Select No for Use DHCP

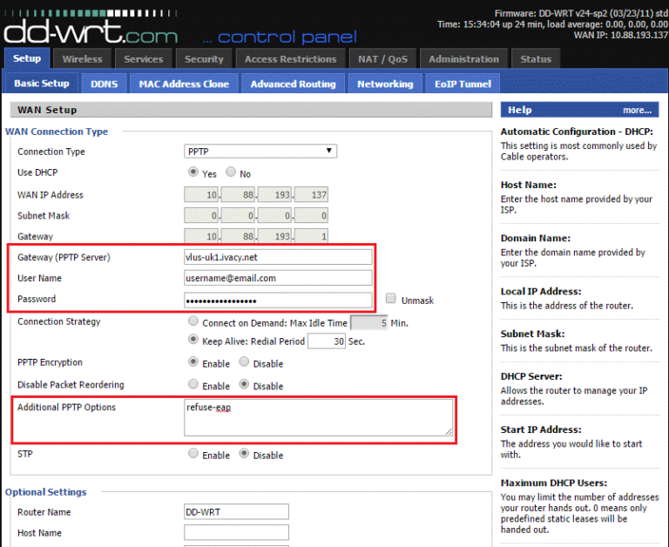(x=231, y=173)
